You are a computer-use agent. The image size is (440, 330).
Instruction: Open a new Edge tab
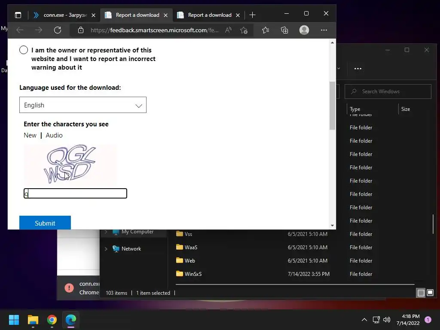(252, 15)
